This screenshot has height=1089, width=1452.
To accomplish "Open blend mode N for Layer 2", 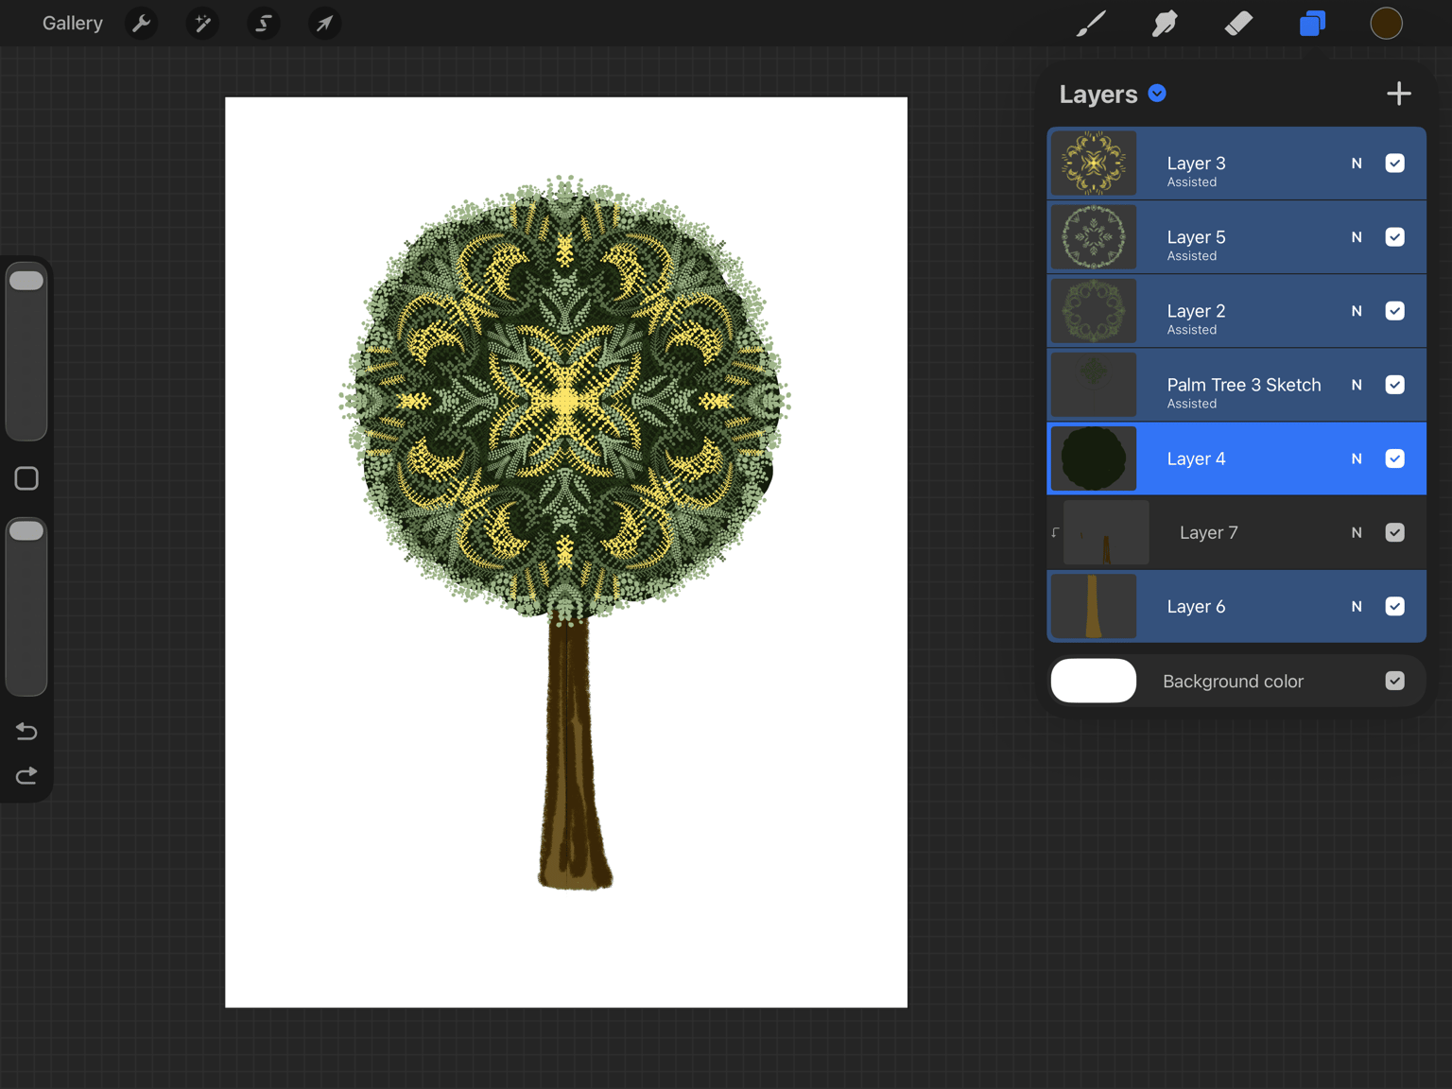I will (x=1357, y=311).
